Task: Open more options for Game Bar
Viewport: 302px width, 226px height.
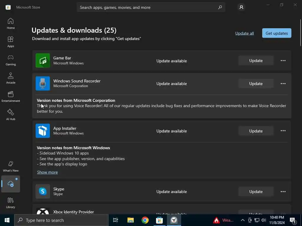Action: (283, 61)
